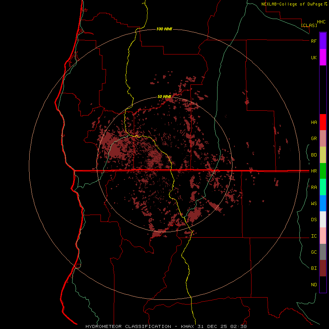The image size is (329, 329).
Task: Click the "50 NMI" range ring label
Action: (164, 97)
